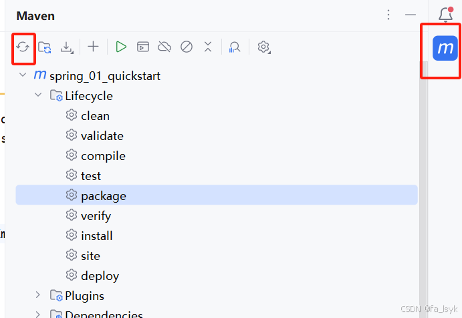Screen dimensions: 462x318
Task: Collapse all tree nodes icon
Action: pos(208,47)
